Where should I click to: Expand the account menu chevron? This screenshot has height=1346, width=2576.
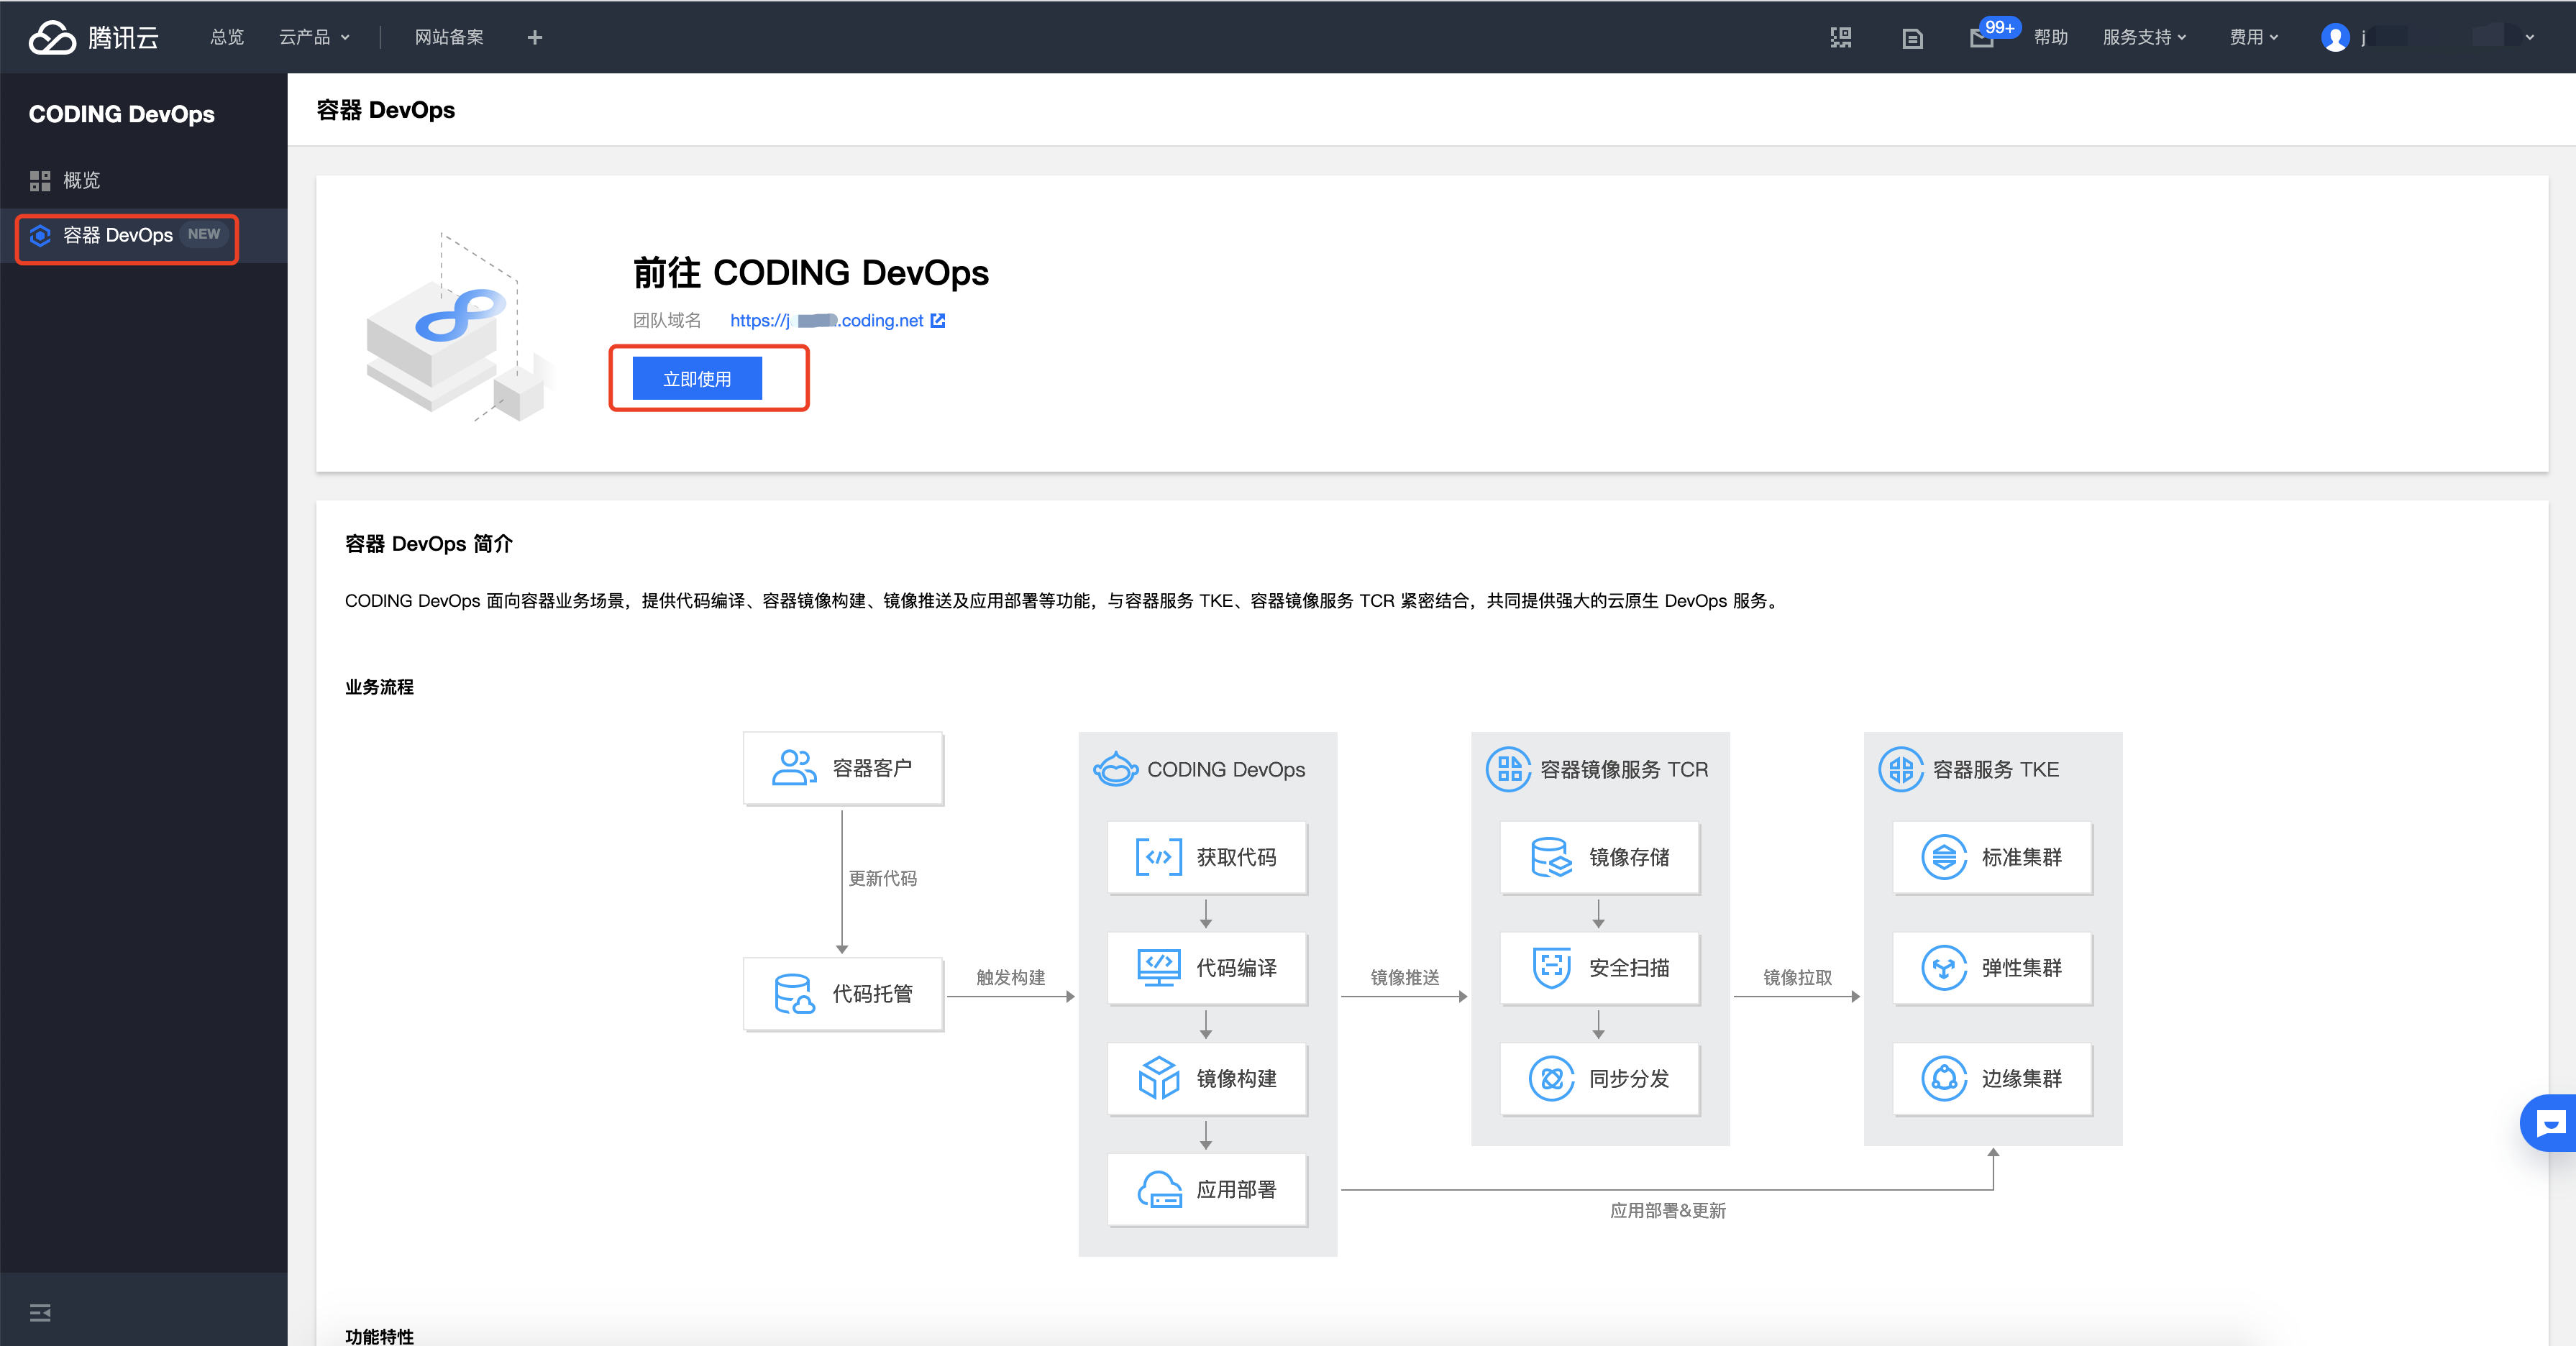(x=2530, y=38)
